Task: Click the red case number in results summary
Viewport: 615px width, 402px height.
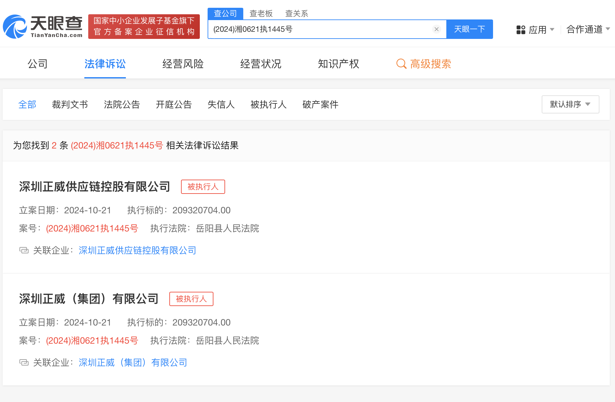Action: [x=117, y=146]
